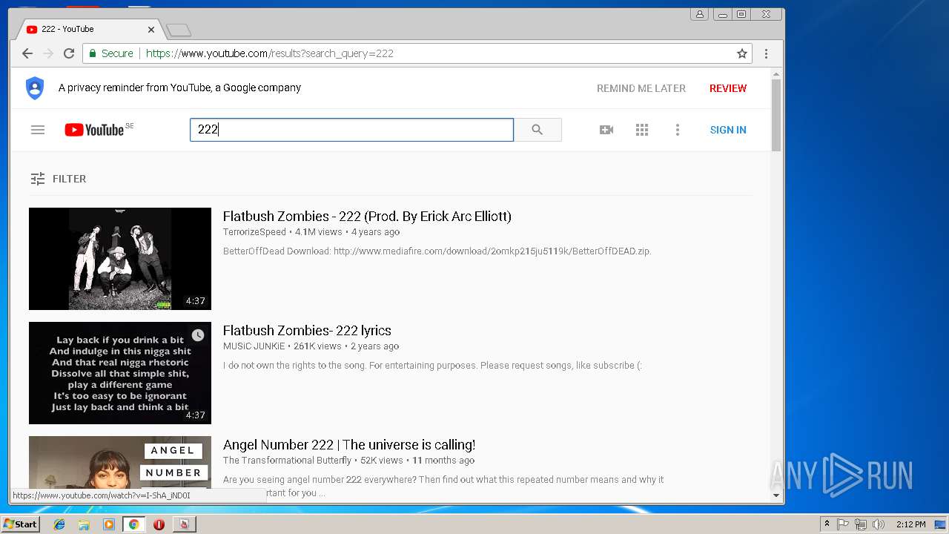
Task: Click volume speaker tray icon
Action: point(879,524)
